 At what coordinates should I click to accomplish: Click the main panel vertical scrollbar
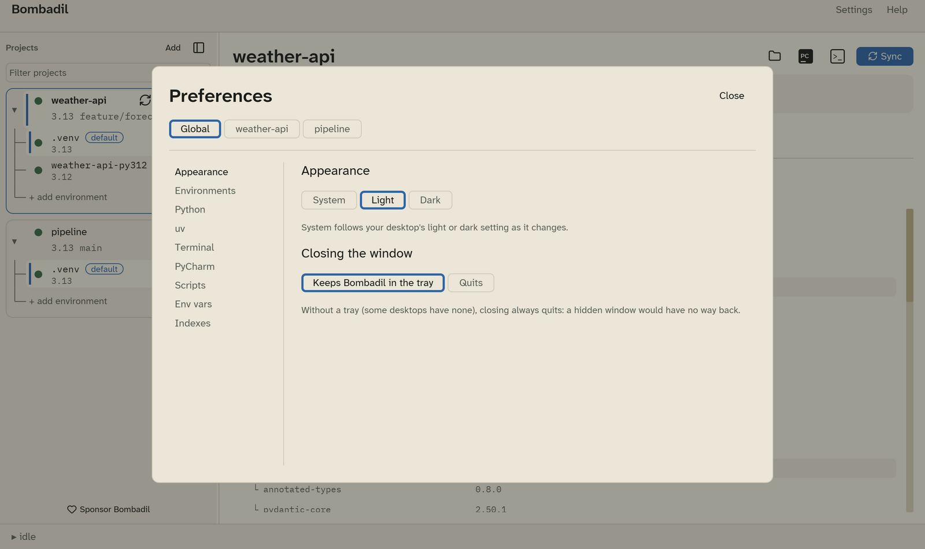point(909,255)
